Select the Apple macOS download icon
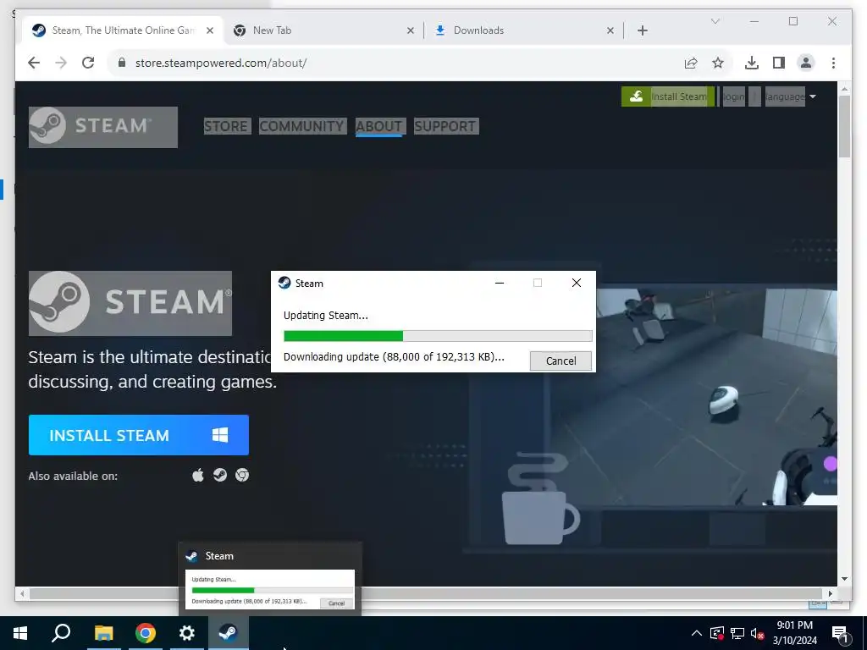 pos(198,475)
